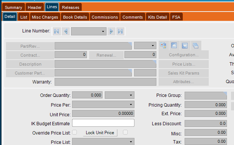Click the first icon left of move-up arrow
Image resolution: width=234 pixels, height=145 pixels.
(163, 45)
